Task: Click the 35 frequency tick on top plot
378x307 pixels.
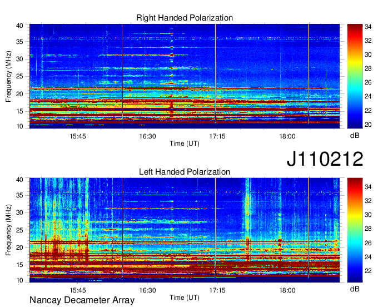Action: coord(19,42)
